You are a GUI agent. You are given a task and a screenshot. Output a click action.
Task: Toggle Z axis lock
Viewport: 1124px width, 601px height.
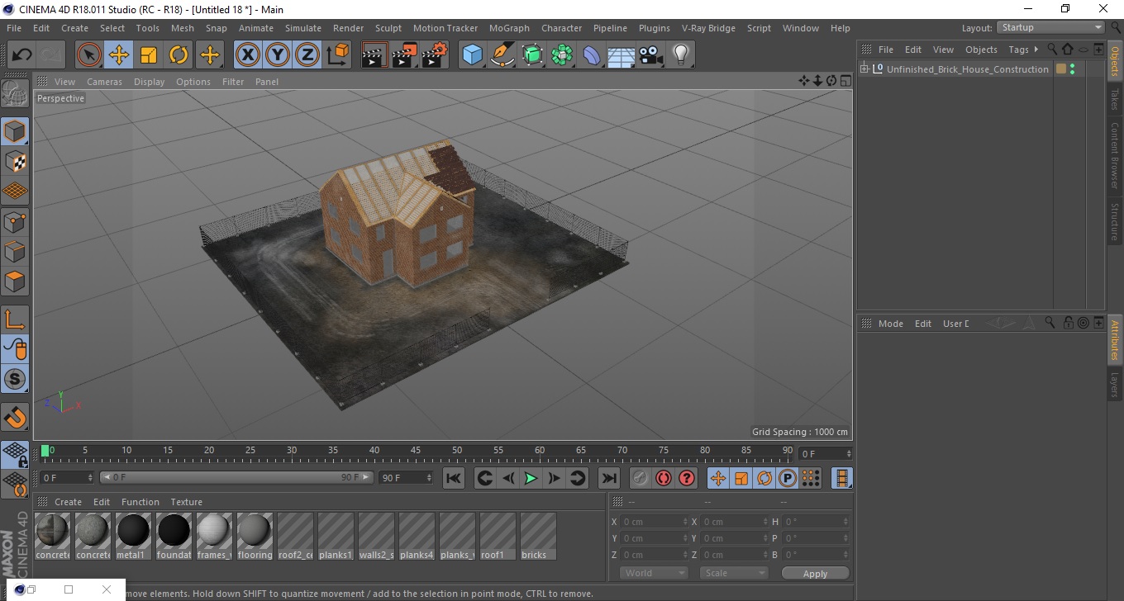click(307, 55)
